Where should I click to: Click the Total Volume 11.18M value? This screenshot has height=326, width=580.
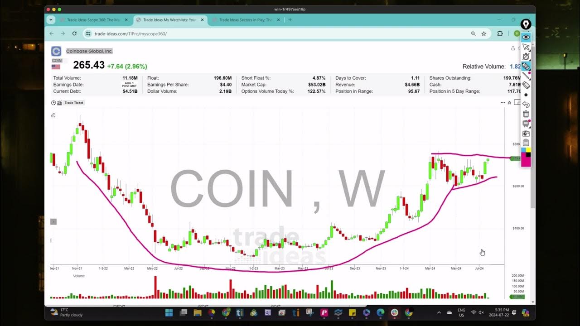click(x=130, y=78)
